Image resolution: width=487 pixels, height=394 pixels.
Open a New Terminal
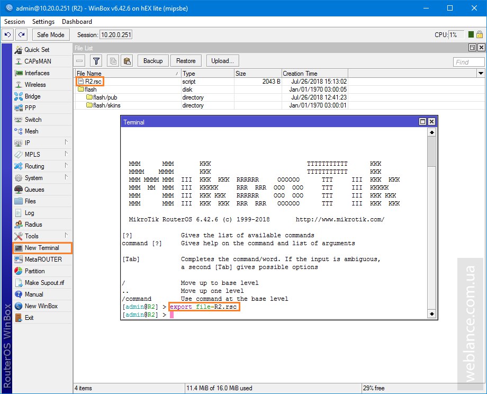[x=42, y=248]
